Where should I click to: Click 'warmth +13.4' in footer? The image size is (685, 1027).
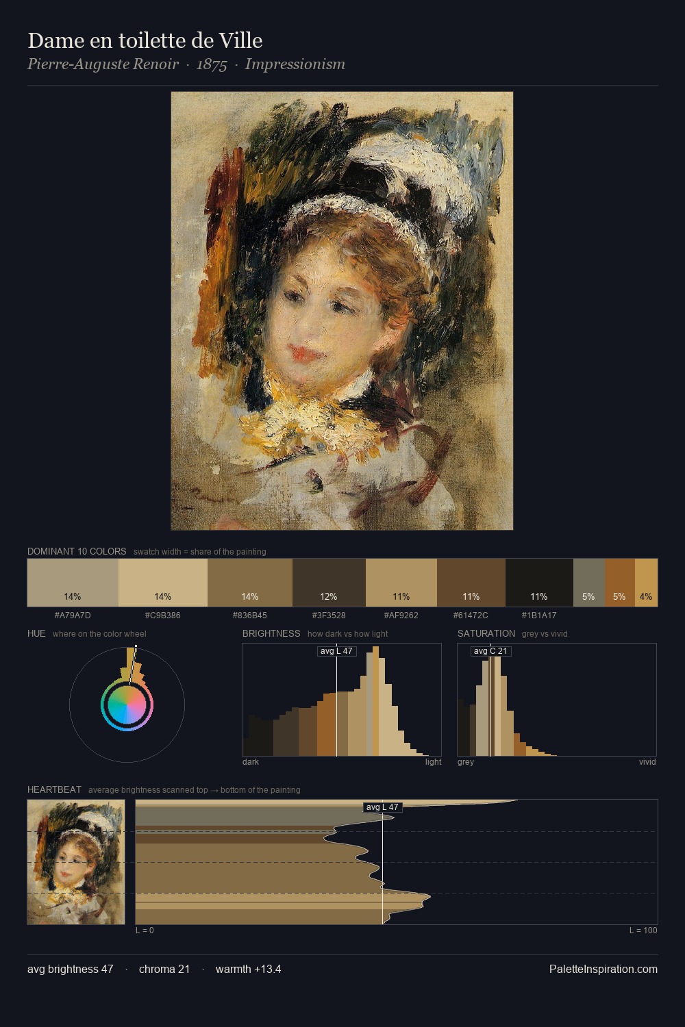(x=249, y=969)
